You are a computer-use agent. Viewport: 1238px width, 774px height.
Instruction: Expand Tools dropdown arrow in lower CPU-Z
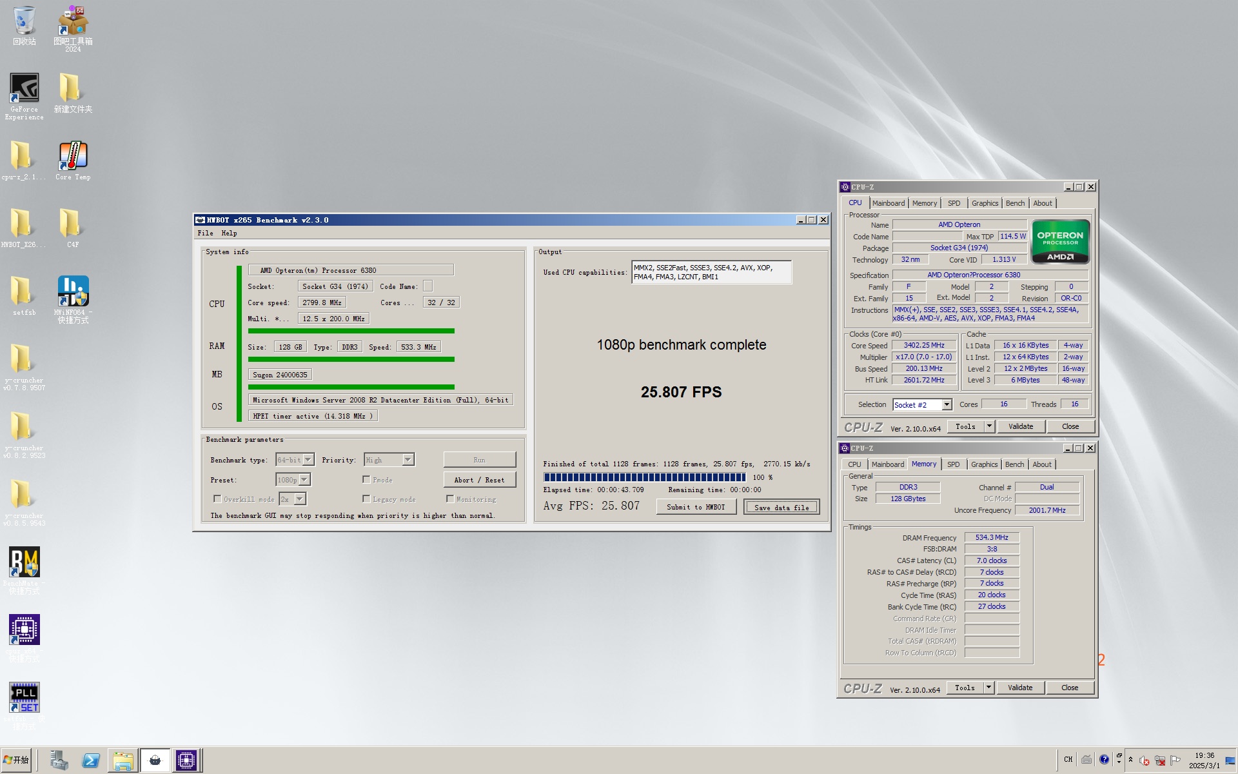click(988, 688)
